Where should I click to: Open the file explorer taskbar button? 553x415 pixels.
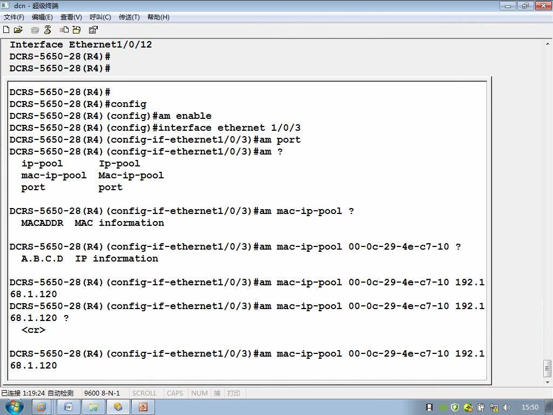(93, 407)
